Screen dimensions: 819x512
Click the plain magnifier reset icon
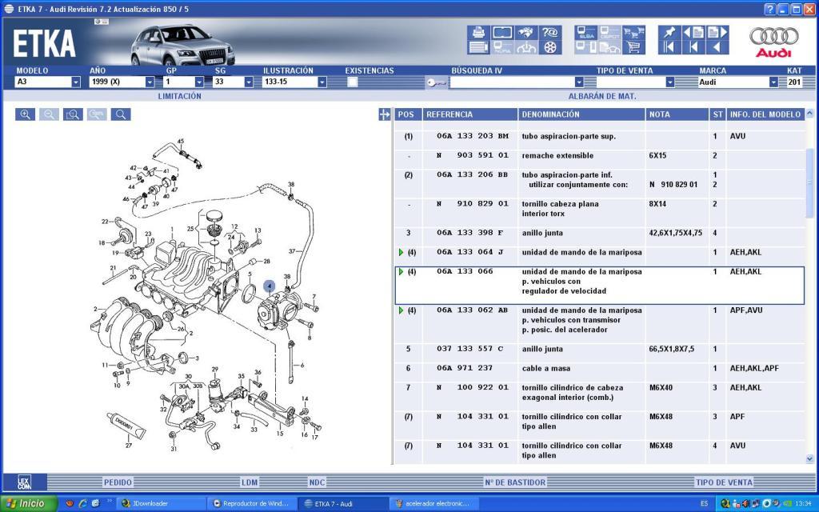click(120, 115)
